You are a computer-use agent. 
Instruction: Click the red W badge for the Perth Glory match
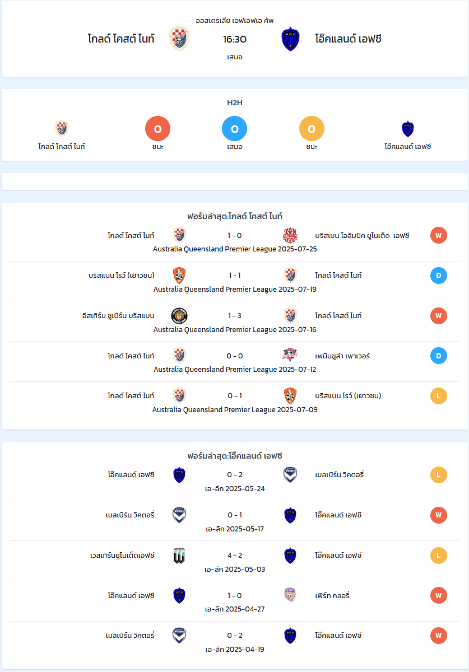(439, 595)
